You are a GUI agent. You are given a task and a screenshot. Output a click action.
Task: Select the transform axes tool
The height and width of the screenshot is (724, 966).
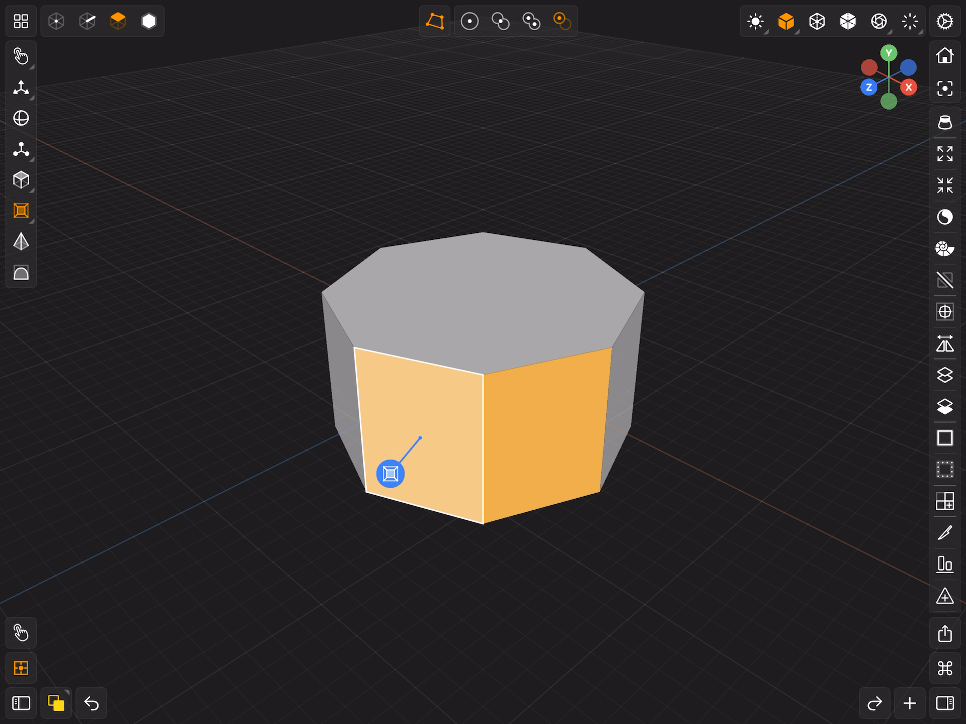point(21,87)
